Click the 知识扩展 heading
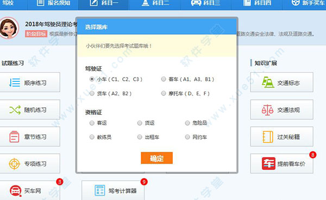 point(266,63)
